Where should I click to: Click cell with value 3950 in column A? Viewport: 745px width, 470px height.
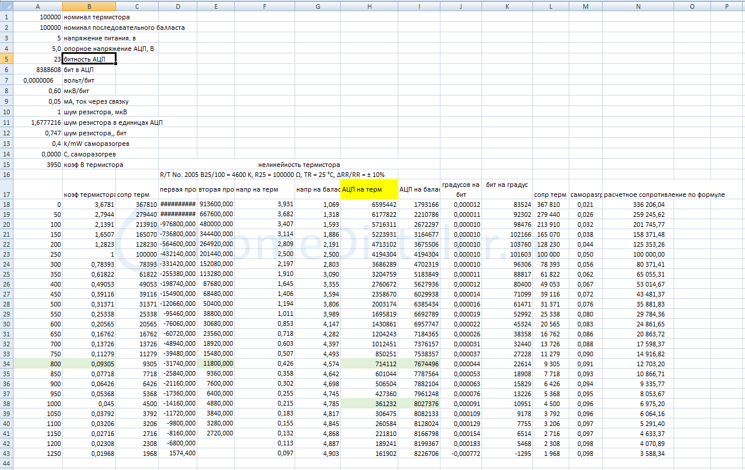[x=50, y=165]
